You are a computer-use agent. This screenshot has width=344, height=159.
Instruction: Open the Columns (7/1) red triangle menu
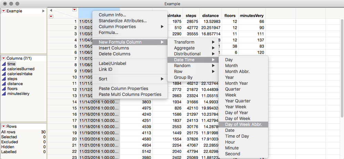4,59
